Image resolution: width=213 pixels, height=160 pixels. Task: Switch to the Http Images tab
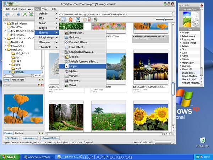[18, 80]
